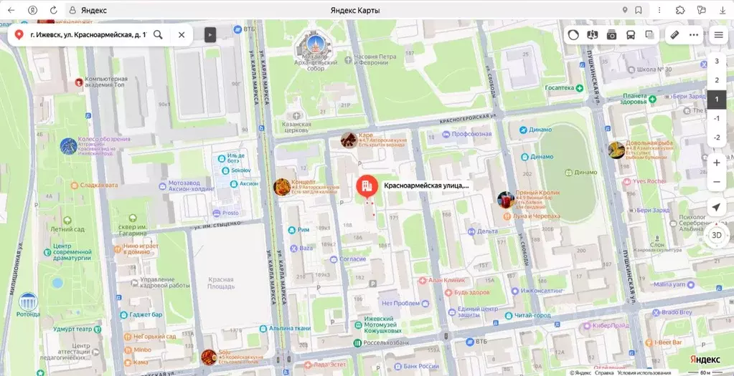Bookmark this page via the bookmark icon
The image size is (734, 376).
(x=638, y=10)
